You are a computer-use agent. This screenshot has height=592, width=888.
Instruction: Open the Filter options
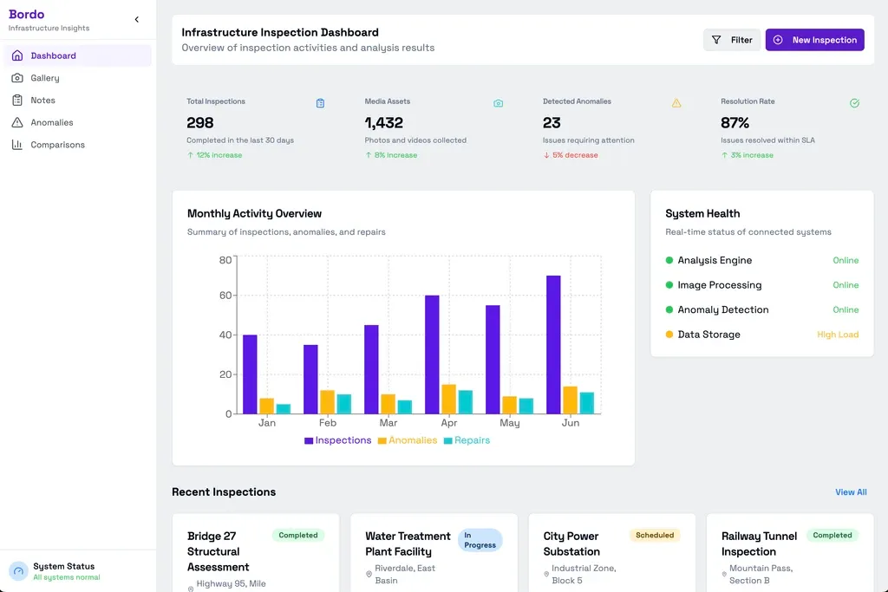pos(732,40)
